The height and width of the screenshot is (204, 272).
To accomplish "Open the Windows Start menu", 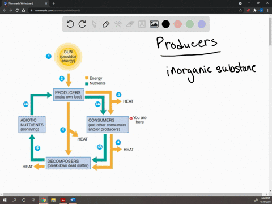I will click(5, 200).
